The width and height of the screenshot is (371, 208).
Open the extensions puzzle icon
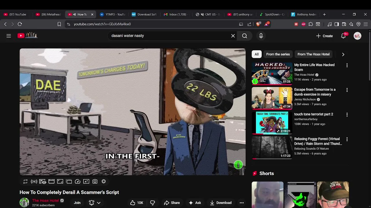coord(311,24)
